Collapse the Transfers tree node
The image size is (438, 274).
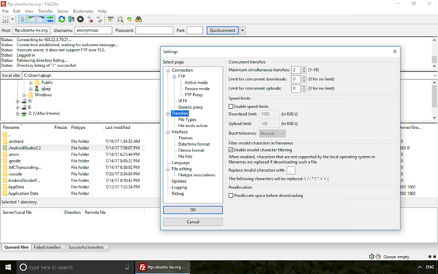pyautogui.click(x=168, y=114)
